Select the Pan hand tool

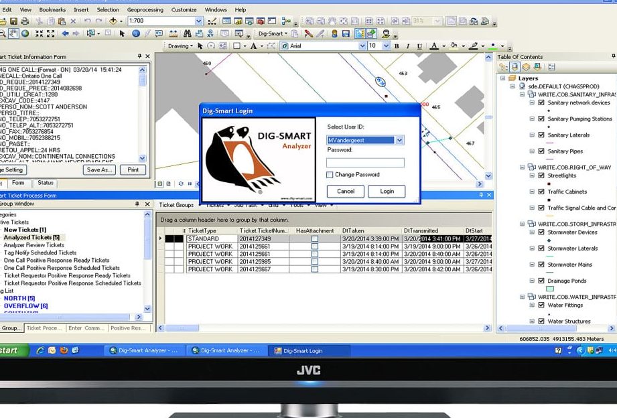[13, 33]
